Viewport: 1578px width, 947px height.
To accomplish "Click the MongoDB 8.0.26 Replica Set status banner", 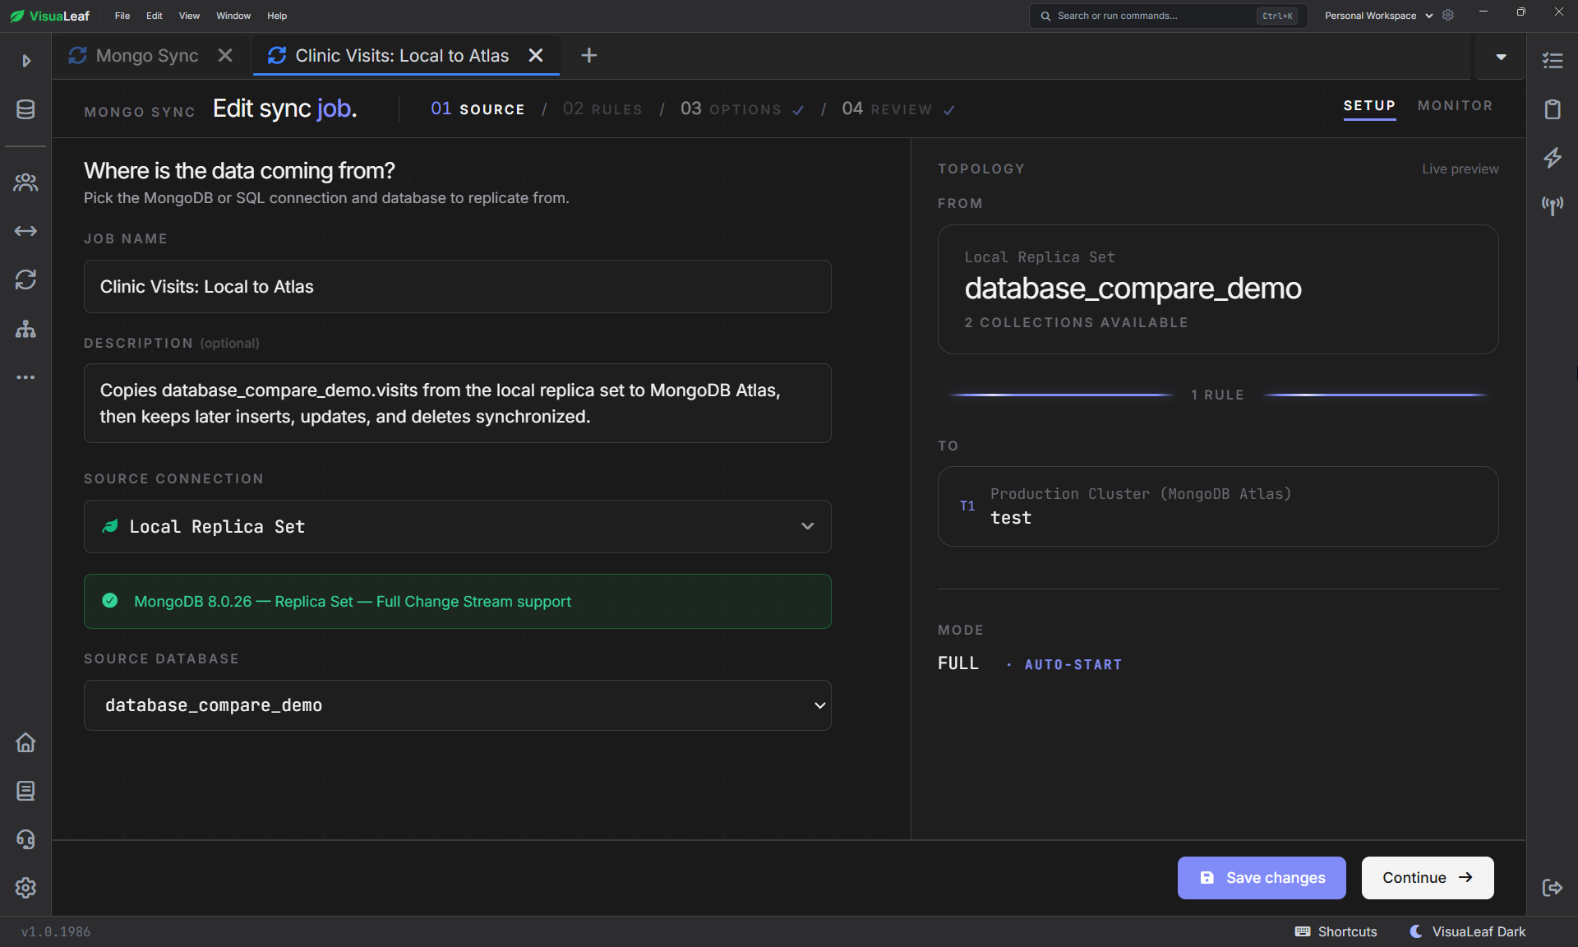I will pos(458,601).
